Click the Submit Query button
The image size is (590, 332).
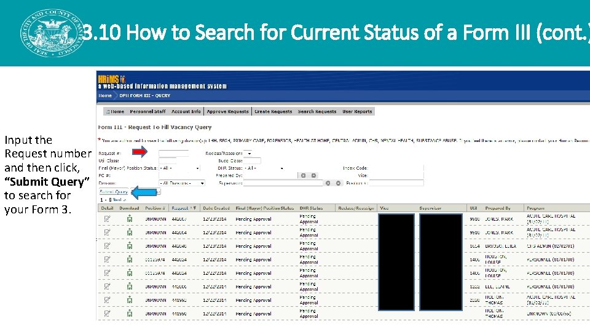tap(114, 192)
